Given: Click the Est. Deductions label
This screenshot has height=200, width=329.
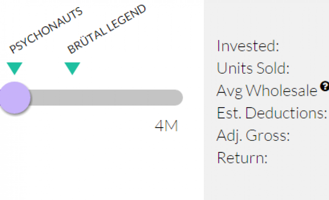Looking at the screenshot, I should point(272,113).
